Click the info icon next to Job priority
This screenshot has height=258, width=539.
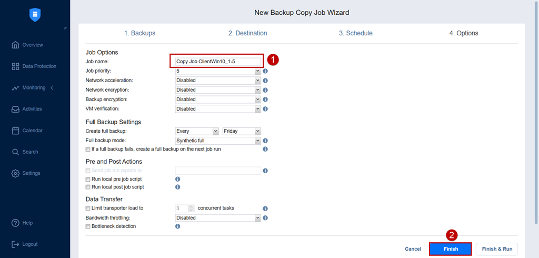pyautogui.click(x=265, y=71)
